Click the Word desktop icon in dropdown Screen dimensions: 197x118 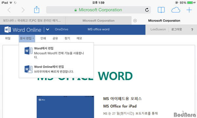tap(28, 51)
